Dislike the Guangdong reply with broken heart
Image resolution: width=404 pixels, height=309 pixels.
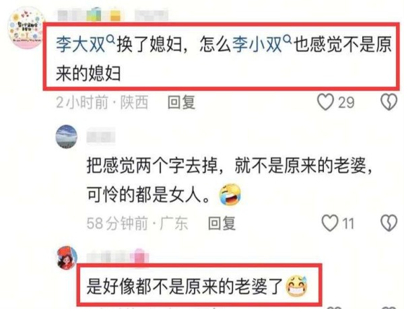(x=389, y=223)
